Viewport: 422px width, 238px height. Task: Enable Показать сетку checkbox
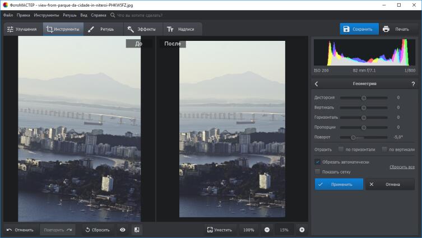coord(318,172)
